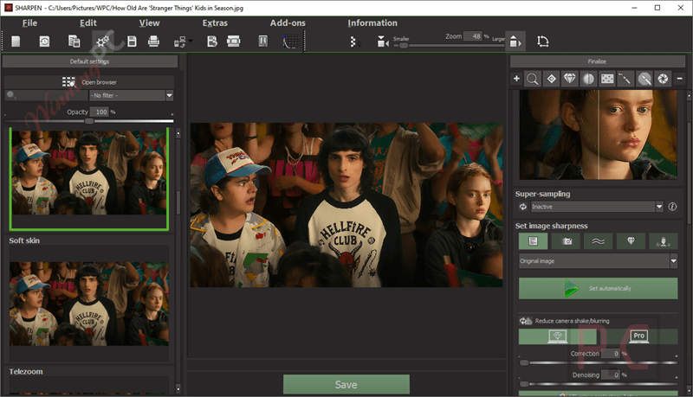Click the printer icon in toolbar
Viewport: 693px width, 397px height.
point(153,42)
